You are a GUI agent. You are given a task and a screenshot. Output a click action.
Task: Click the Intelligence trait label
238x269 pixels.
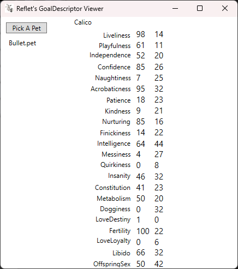(x=114, y=144)
